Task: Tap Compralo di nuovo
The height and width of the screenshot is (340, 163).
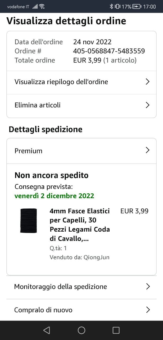Action: click(43, 310)
